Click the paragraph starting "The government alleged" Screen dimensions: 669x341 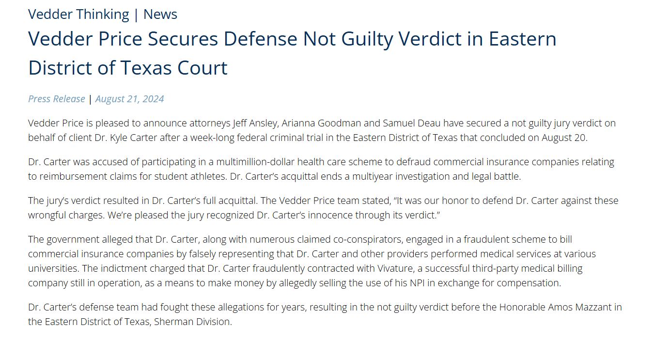(312, 261)
